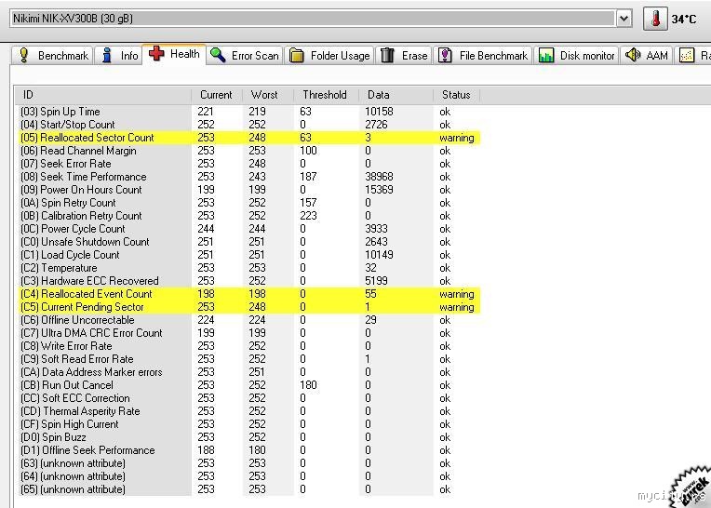The image size is (711, 508).
Task: Click the 34°C temperature readout
Action: click(x=684, y=19)
